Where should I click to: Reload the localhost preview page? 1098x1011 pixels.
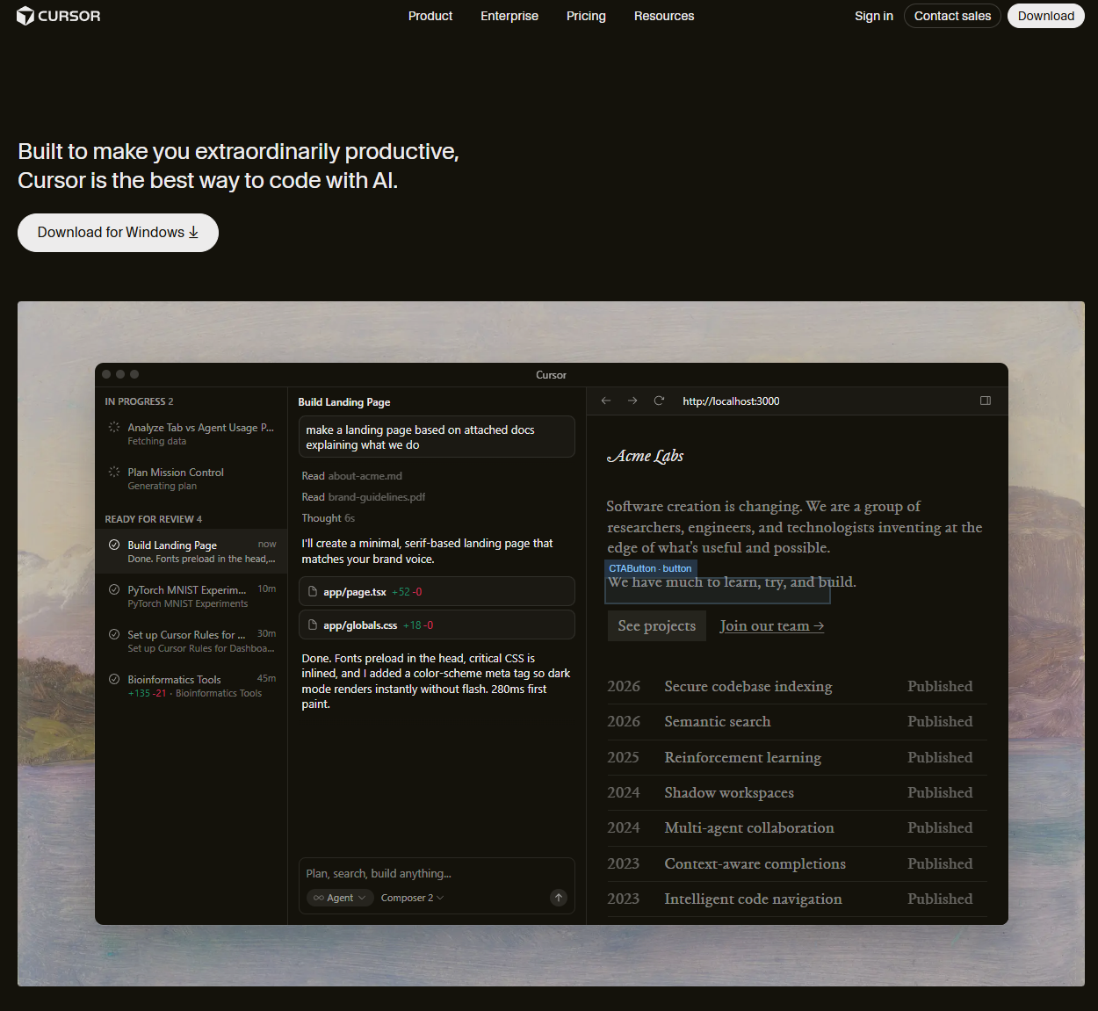[x=659, y=401]
